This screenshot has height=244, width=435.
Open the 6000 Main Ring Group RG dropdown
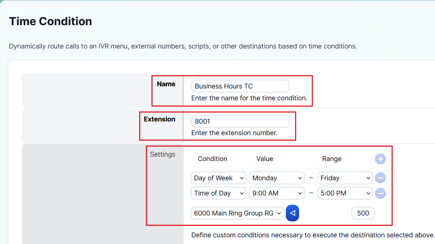click(237, 213)
